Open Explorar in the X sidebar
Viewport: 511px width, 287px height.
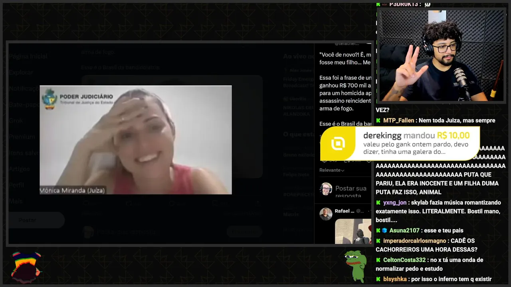[21, 73]
